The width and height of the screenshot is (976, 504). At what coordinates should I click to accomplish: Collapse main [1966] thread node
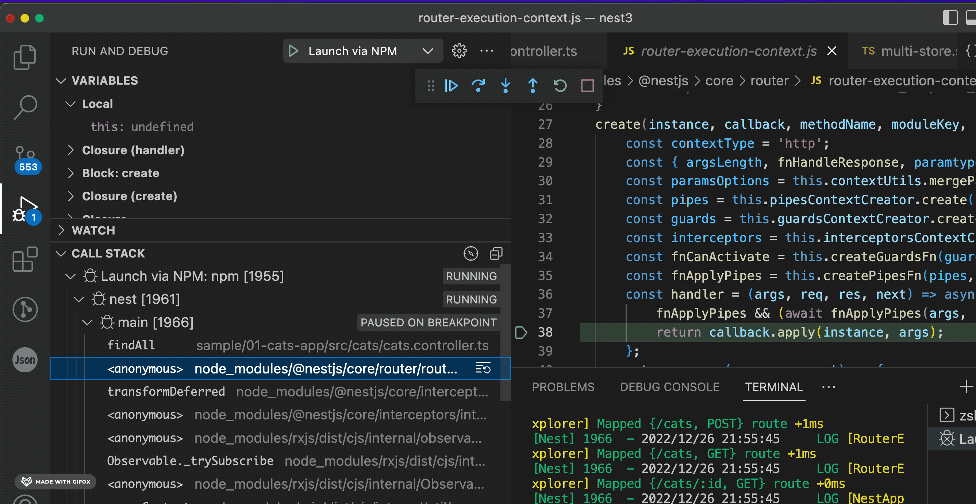click(x=88, y=322)
